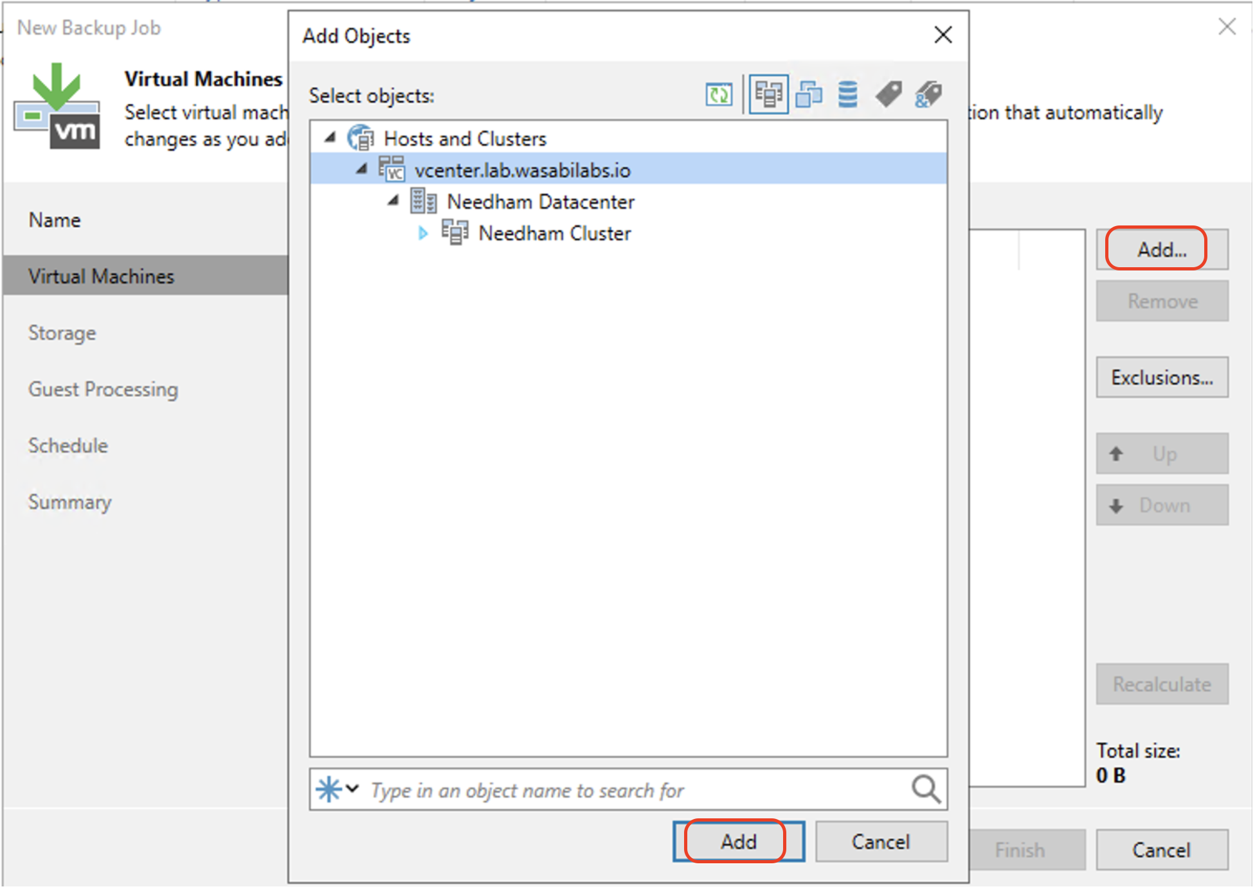Click Cancel in Add Objects dialog

[x=881, y=842]
